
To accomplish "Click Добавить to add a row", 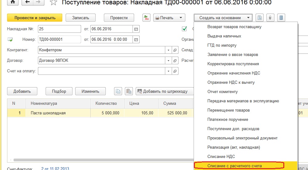I will (22, 91).
